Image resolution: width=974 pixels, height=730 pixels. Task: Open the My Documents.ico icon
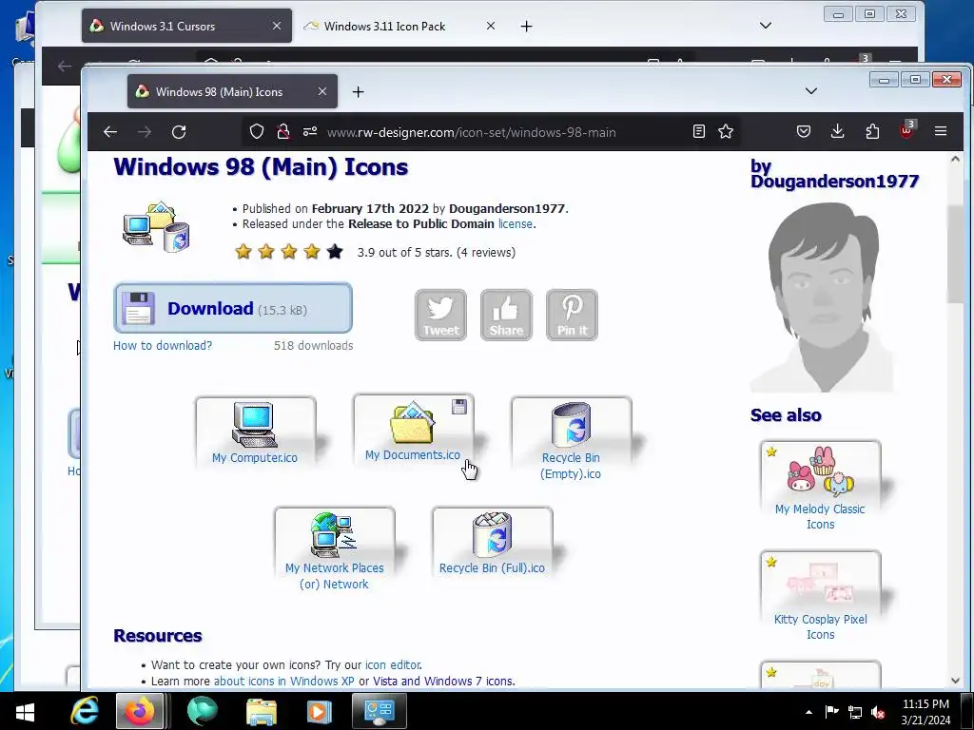(413, 431)
